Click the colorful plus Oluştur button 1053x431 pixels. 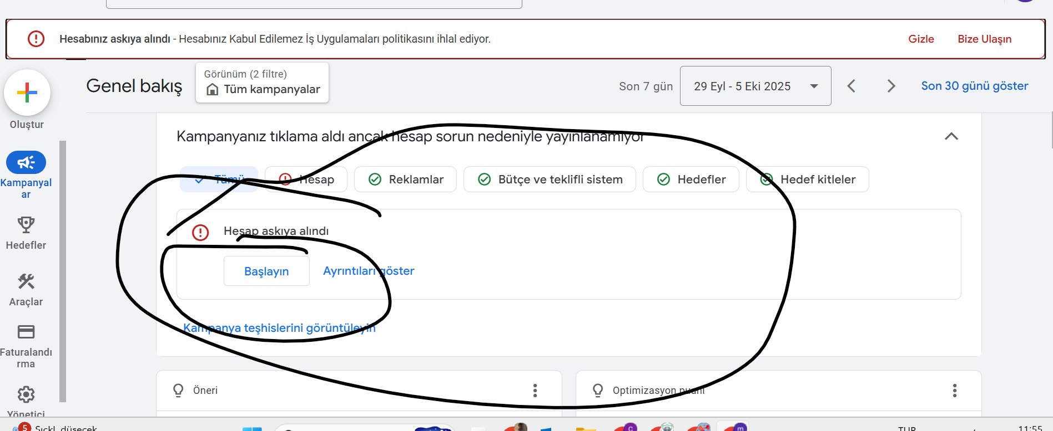[27, 93]
